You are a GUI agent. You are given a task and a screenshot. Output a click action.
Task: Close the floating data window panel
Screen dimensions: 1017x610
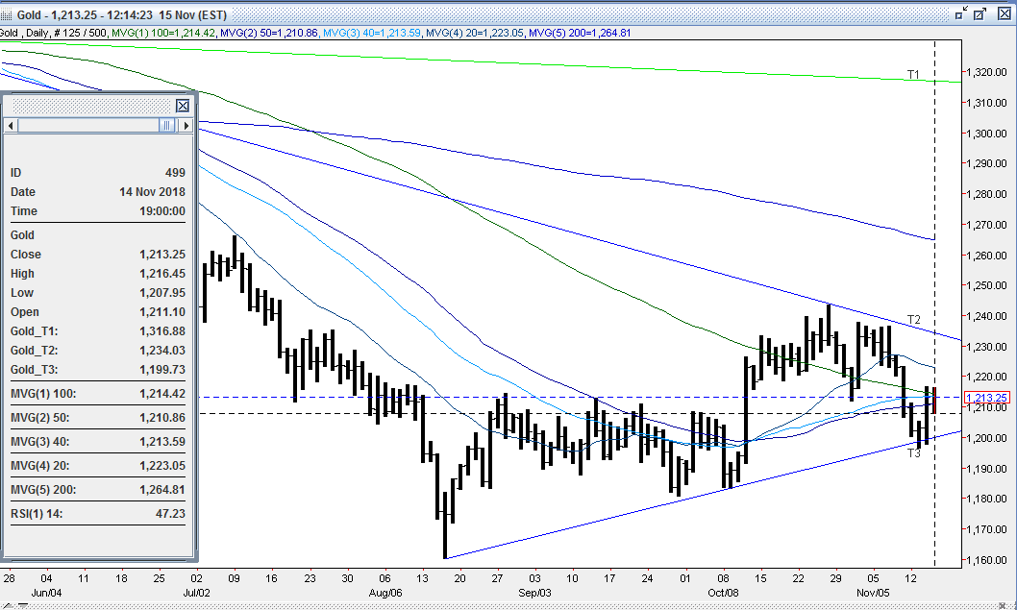pyautogui.click(x=183, y=106)
